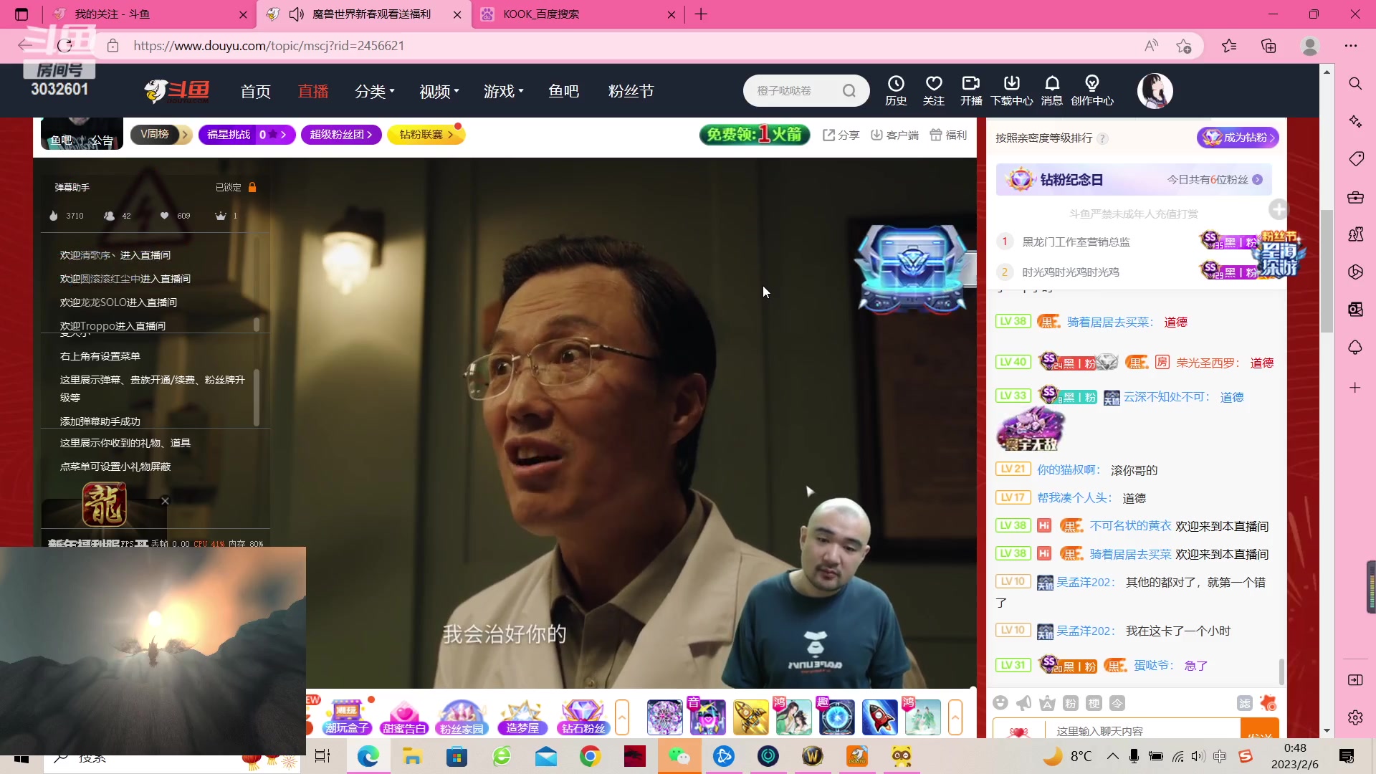
Task: Open WeChat from the taskbar
Action: click(x=679, y=756)
